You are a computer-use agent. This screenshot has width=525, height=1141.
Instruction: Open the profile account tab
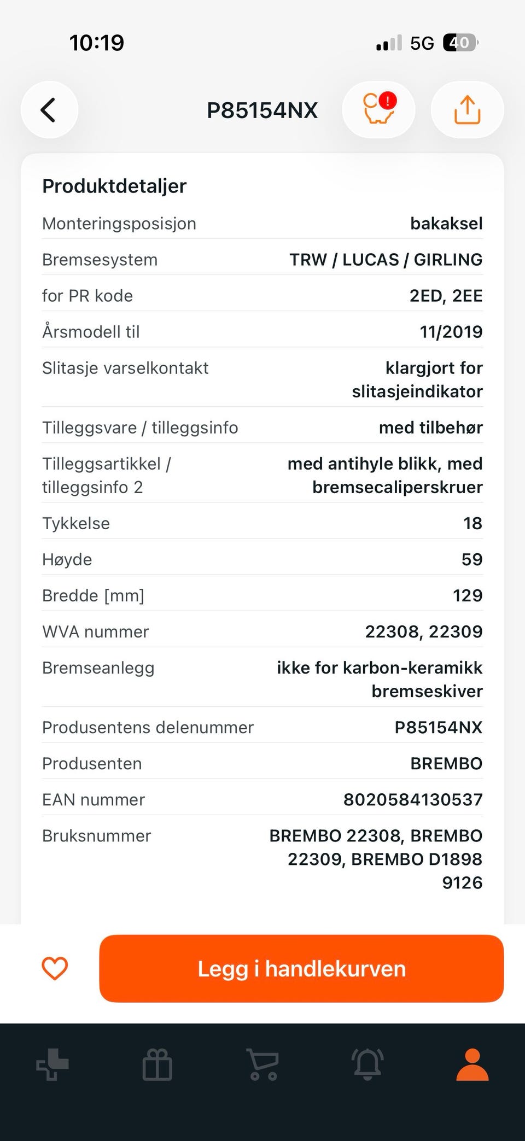[472, 1064]
